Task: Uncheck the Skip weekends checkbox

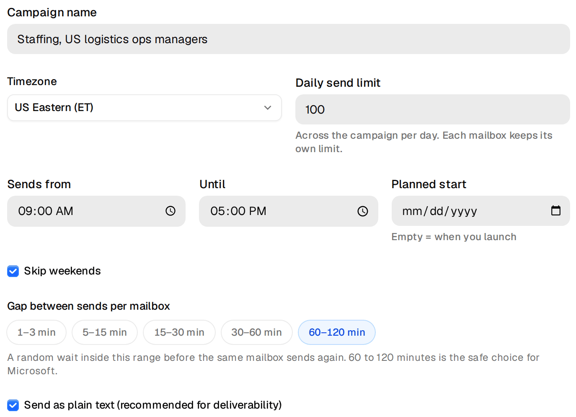Action: pyautogui.click(x=13, y=271)
